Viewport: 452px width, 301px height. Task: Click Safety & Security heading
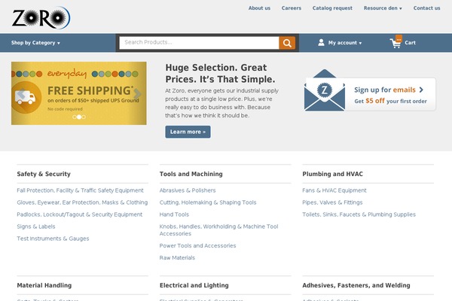click(44, 174)
